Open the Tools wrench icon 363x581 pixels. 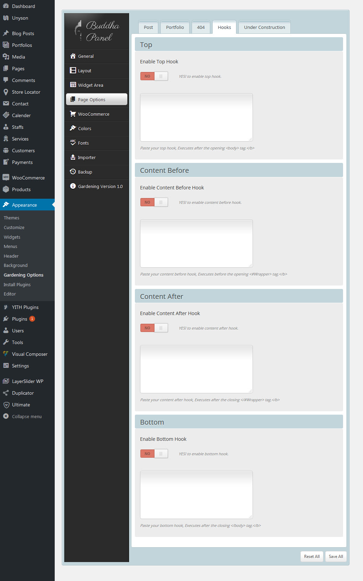6,342
